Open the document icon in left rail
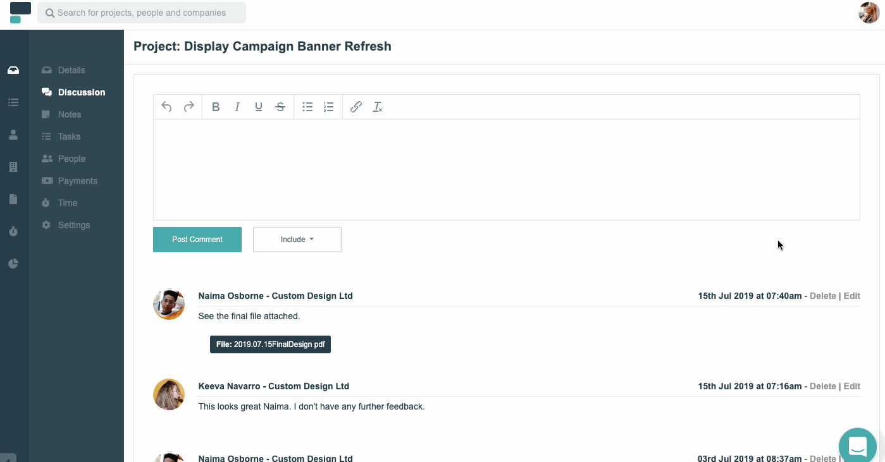 click(x=13, y=199)
